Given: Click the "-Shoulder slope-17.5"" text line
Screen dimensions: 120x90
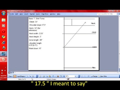Looking at the screenshot, I should [x=37, y=25].
